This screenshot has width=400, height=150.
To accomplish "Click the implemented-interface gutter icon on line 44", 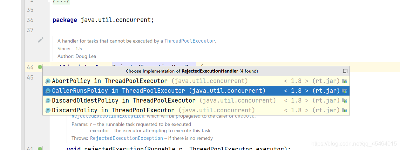I will tap(40, 66).
